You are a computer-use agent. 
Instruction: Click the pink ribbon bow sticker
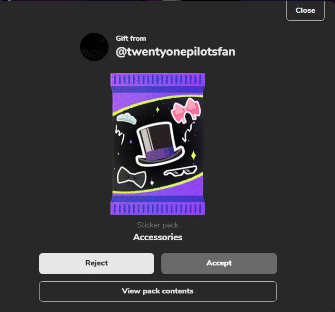pos(186,111)
